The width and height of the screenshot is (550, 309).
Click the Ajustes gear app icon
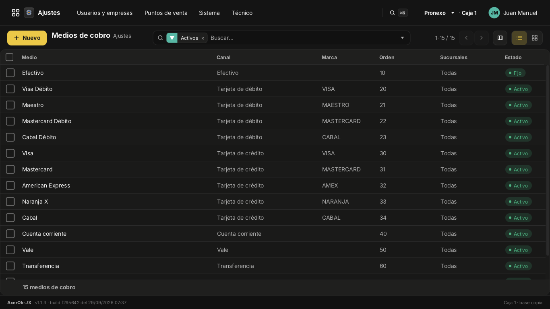[29, 13]
